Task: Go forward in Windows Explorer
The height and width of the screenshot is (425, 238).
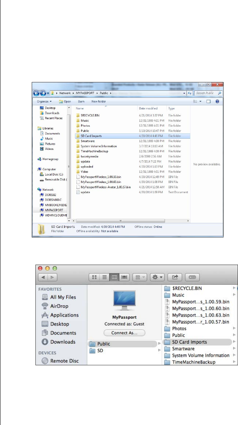Action: click(x=43, y=93)
